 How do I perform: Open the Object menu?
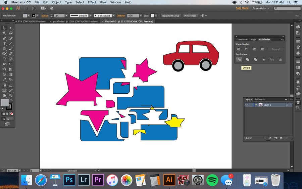click(57, 2)
